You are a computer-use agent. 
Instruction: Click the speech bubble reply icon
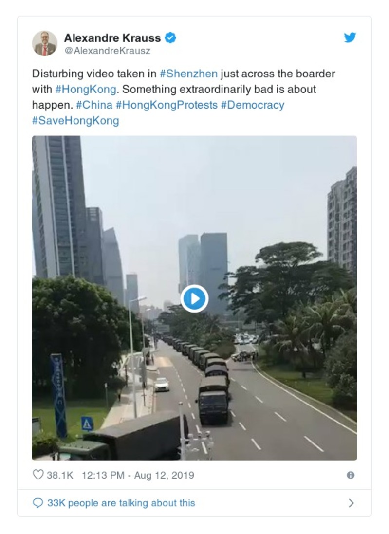coord(38,503)
